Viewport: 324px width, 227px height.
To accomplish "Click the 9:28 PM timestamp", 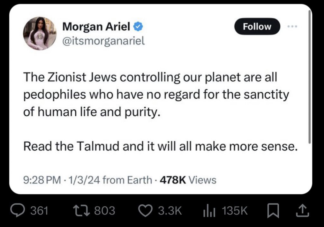I will click(x=42, y=180).
